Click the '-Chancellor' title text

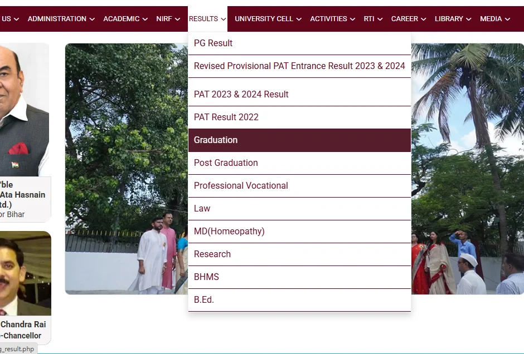pos(21,336)
